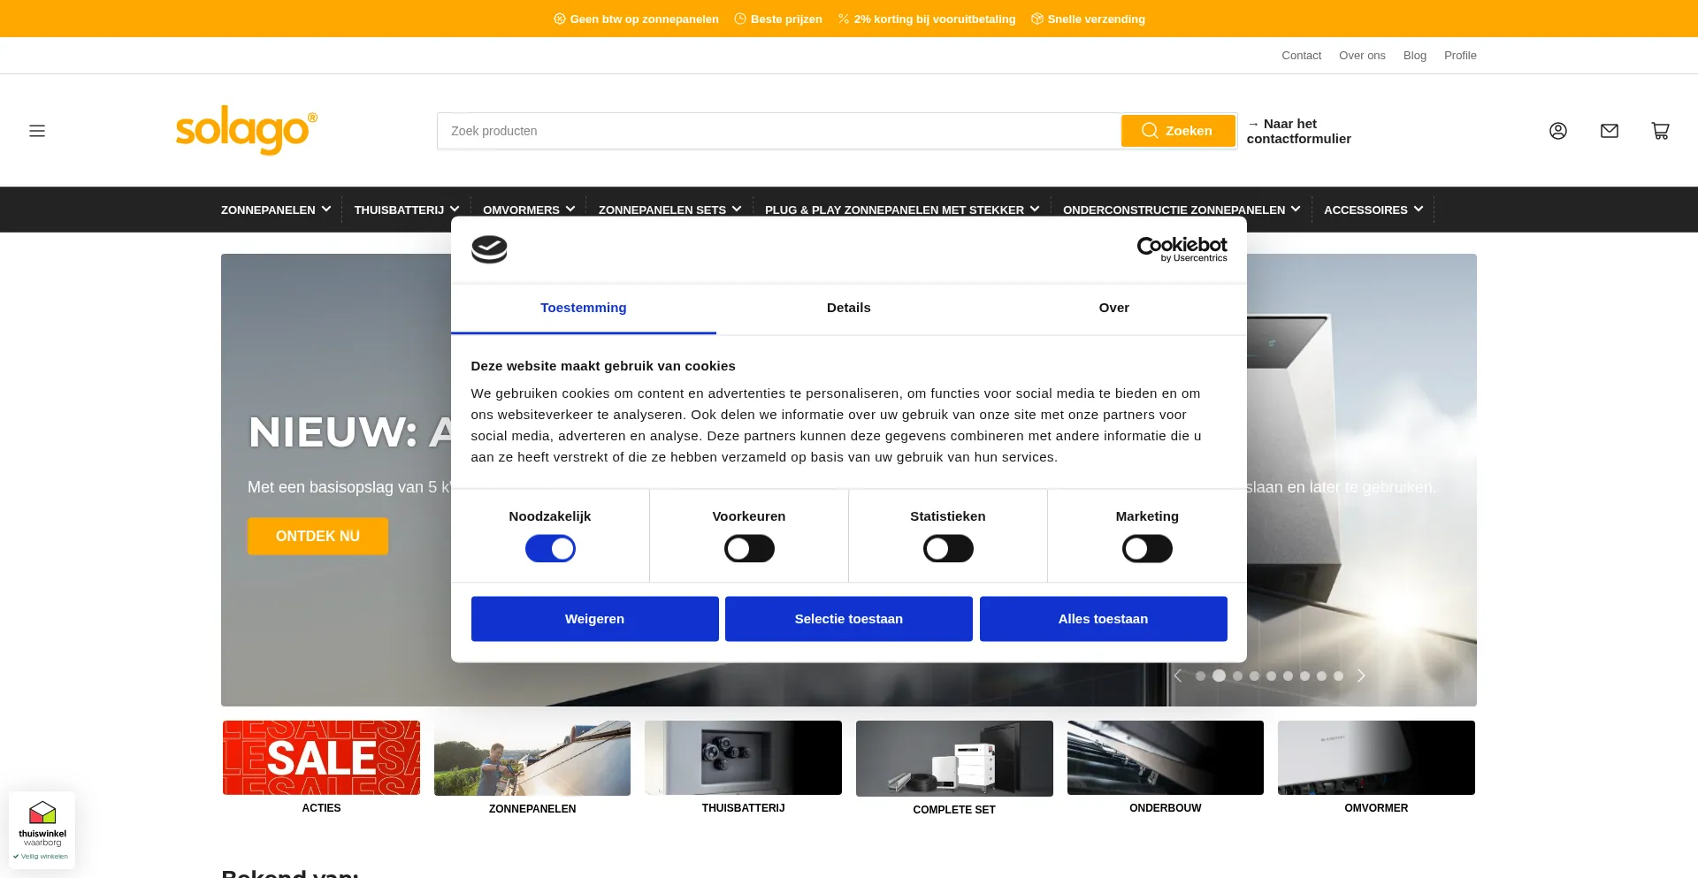The height and width of the screenshot is (878, 1698).
Task: Enable the Voorkeuren cookie switch
Action: 749,549
